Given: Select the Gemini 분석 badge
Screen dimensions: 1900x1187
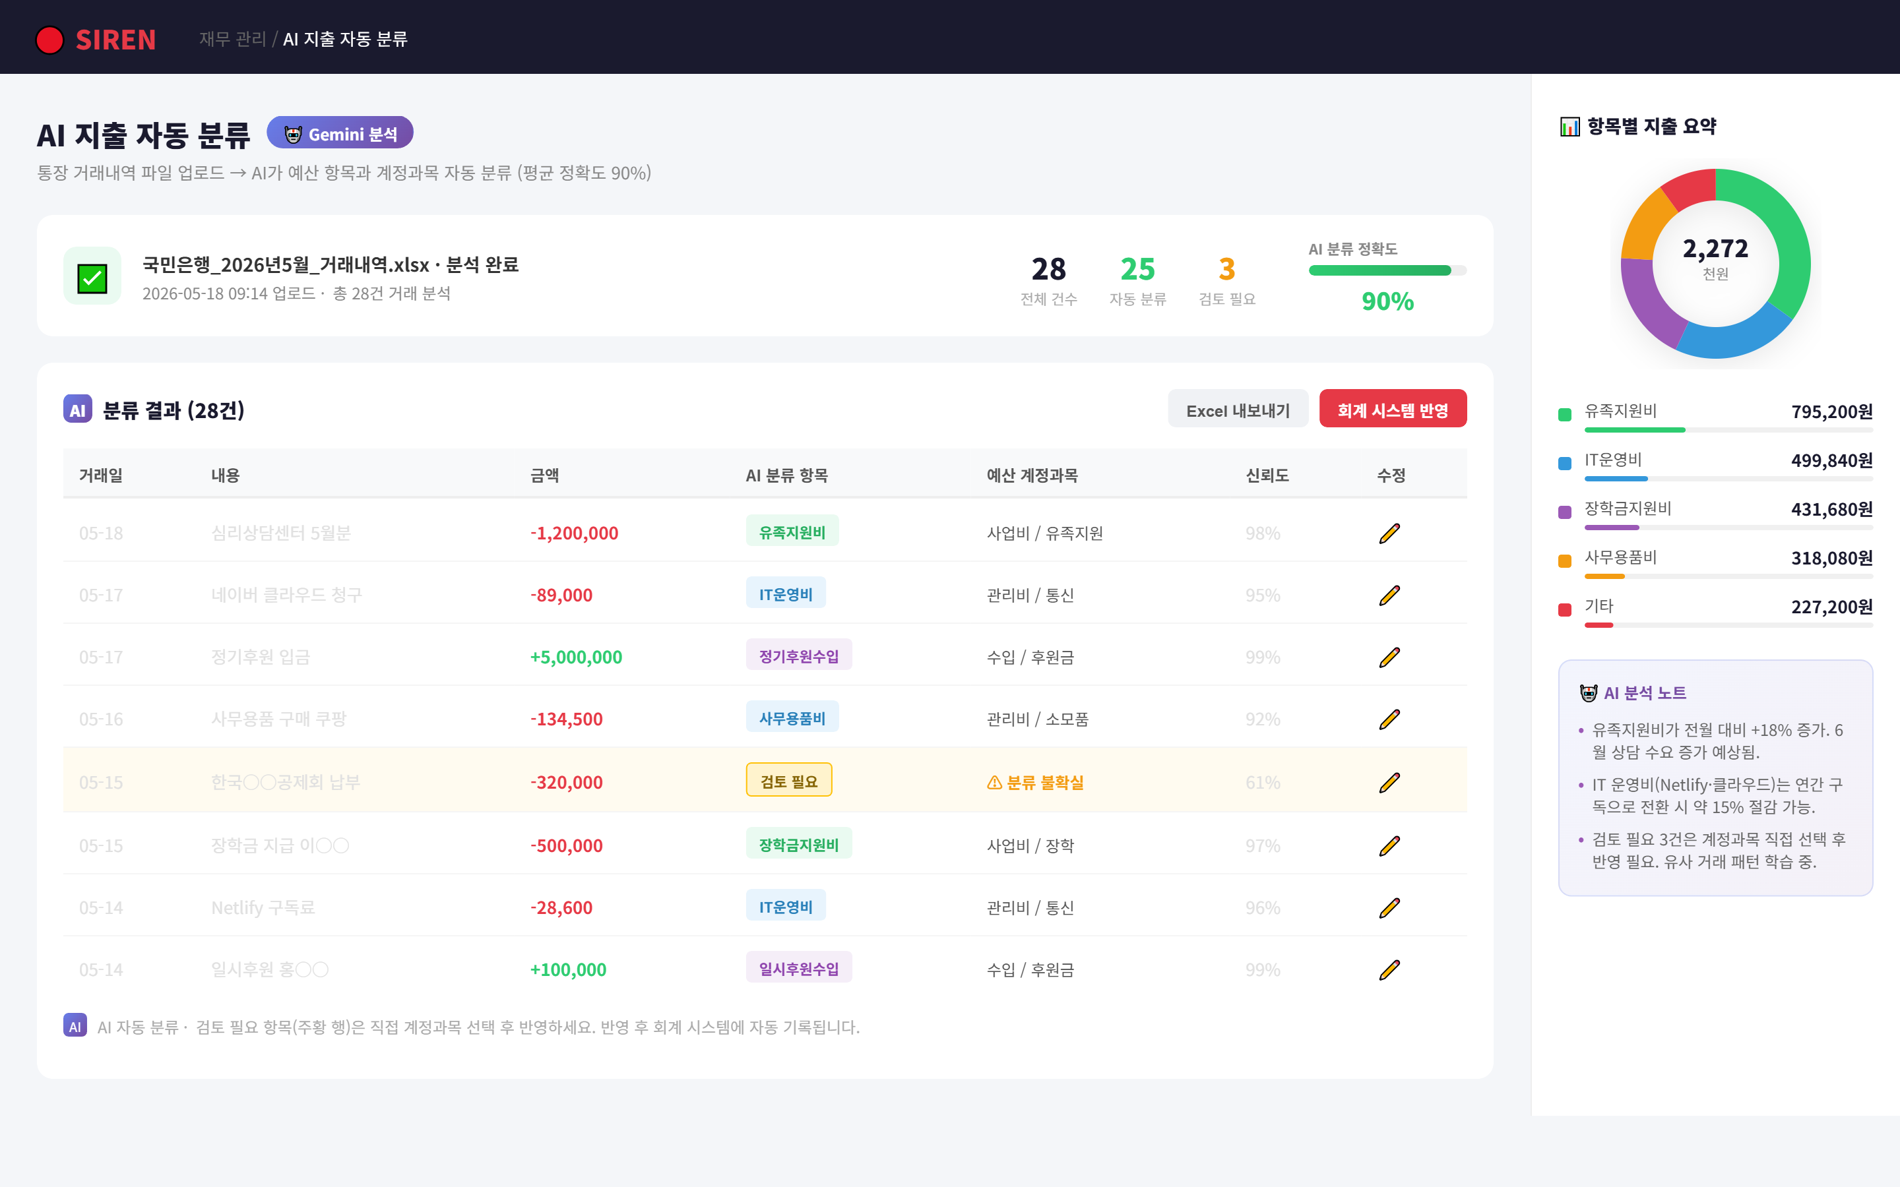Looking at the screenshot, I should 340,133.
